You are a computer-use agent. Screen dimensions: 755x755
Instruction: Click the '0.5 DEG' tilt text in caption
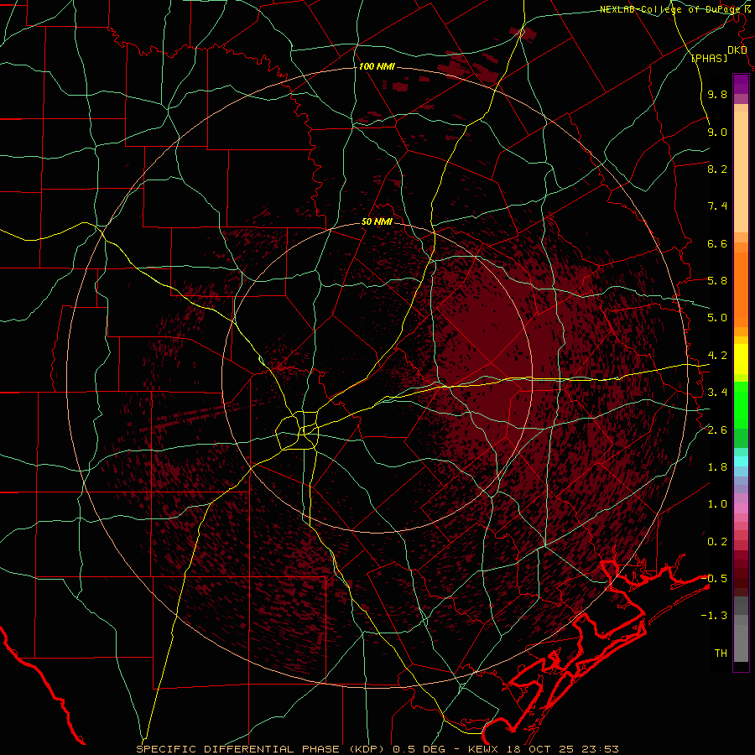pyautogui.click(x=418, y=749)
